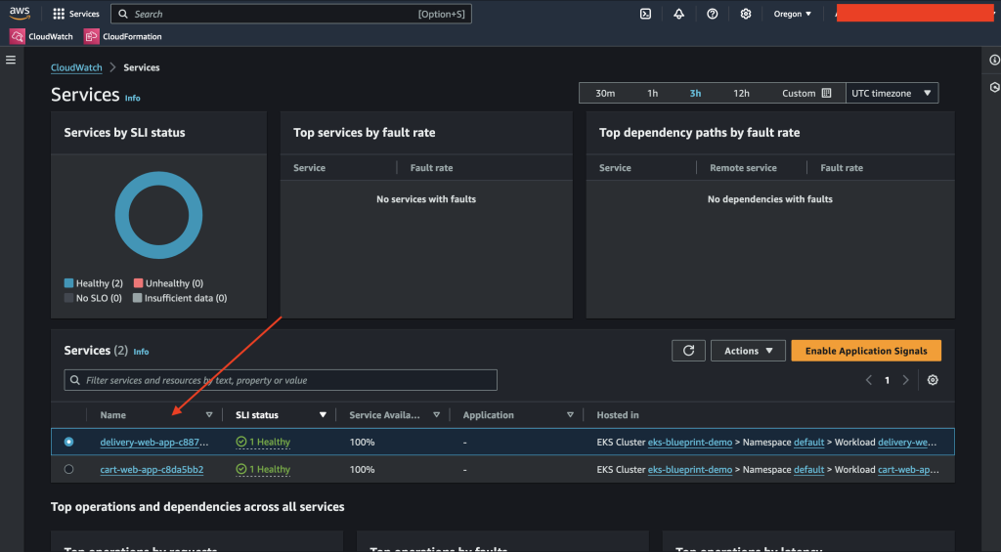Open the help question mark icon
Viewport: 1001px width, 552px height.
(x=713, y=14)
